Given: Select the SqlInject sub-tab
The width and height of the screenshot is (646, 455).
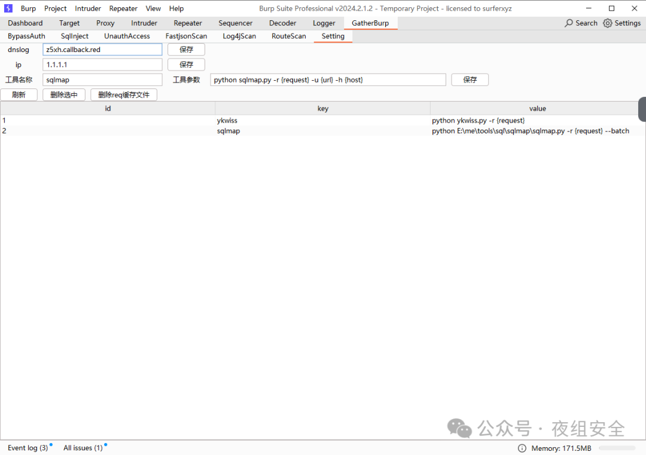Looking at the screenshot, I should [75, 36].
